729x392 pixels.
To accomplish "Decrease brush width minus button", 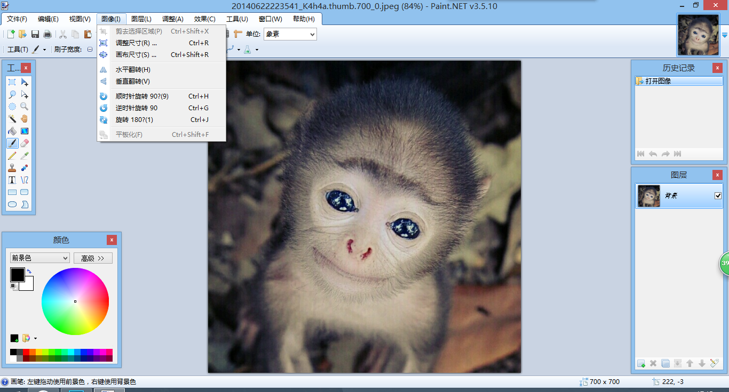I will (90, 50).
